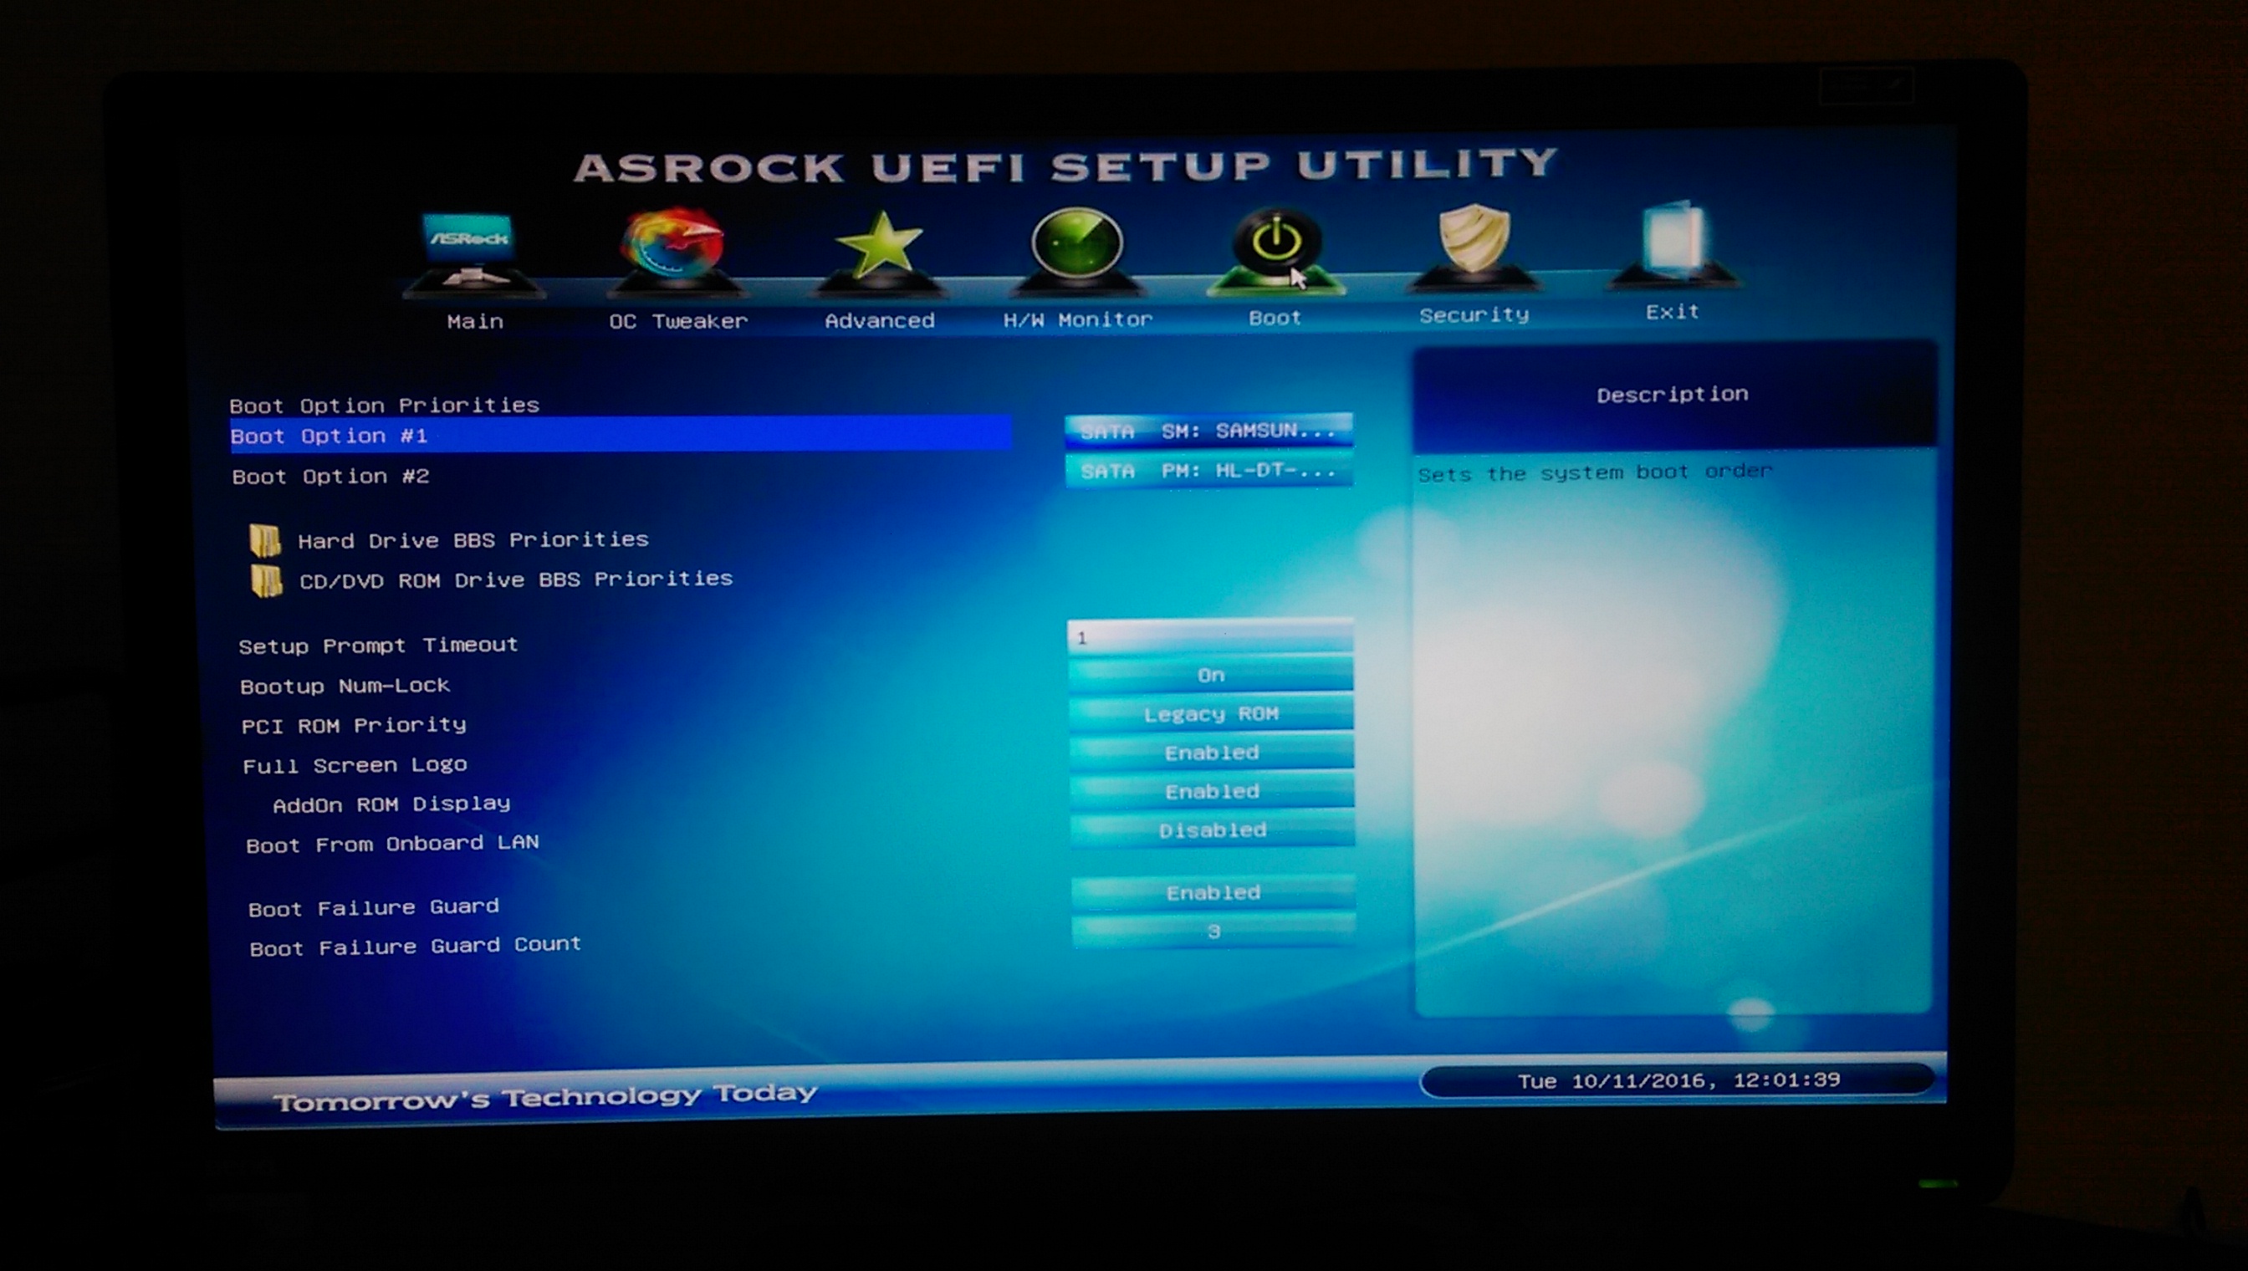Open Boot Option #1 SAMSUNG dropdown
This screenshot has height=1271, width=2248.
[1209, 431]
